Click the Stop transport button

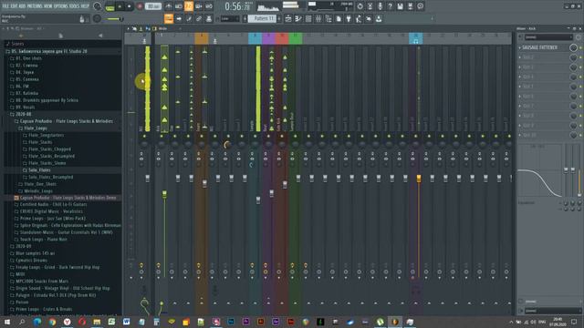tap(130, 6)
